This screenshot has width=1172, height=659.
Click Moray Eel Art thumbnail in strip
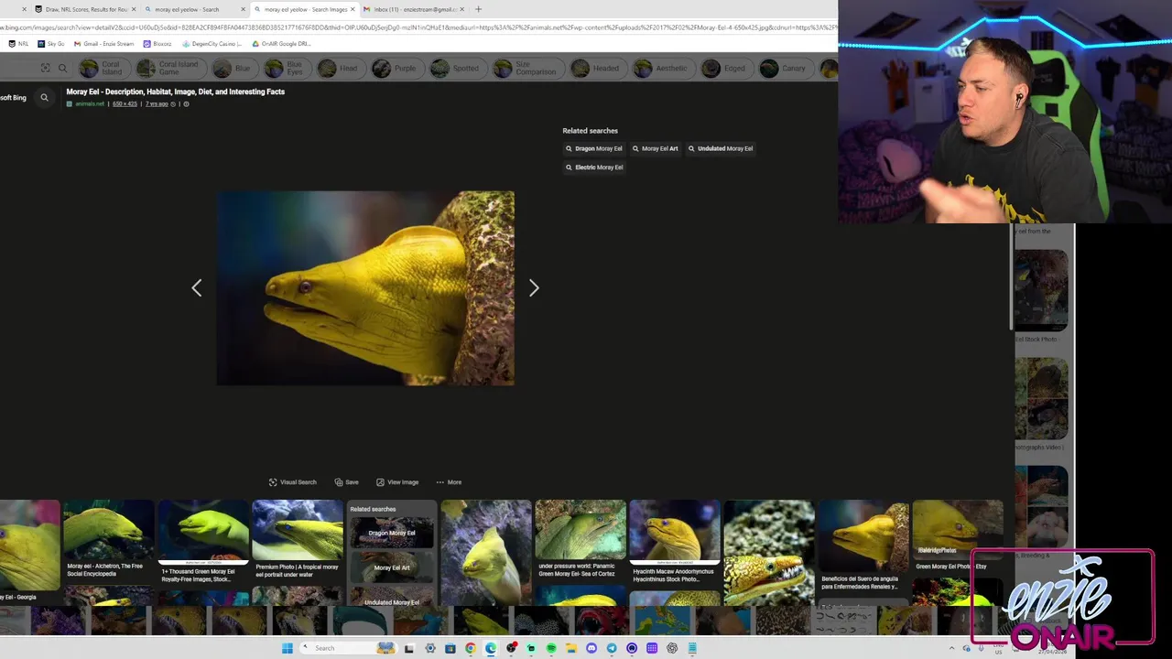point(392,567)
